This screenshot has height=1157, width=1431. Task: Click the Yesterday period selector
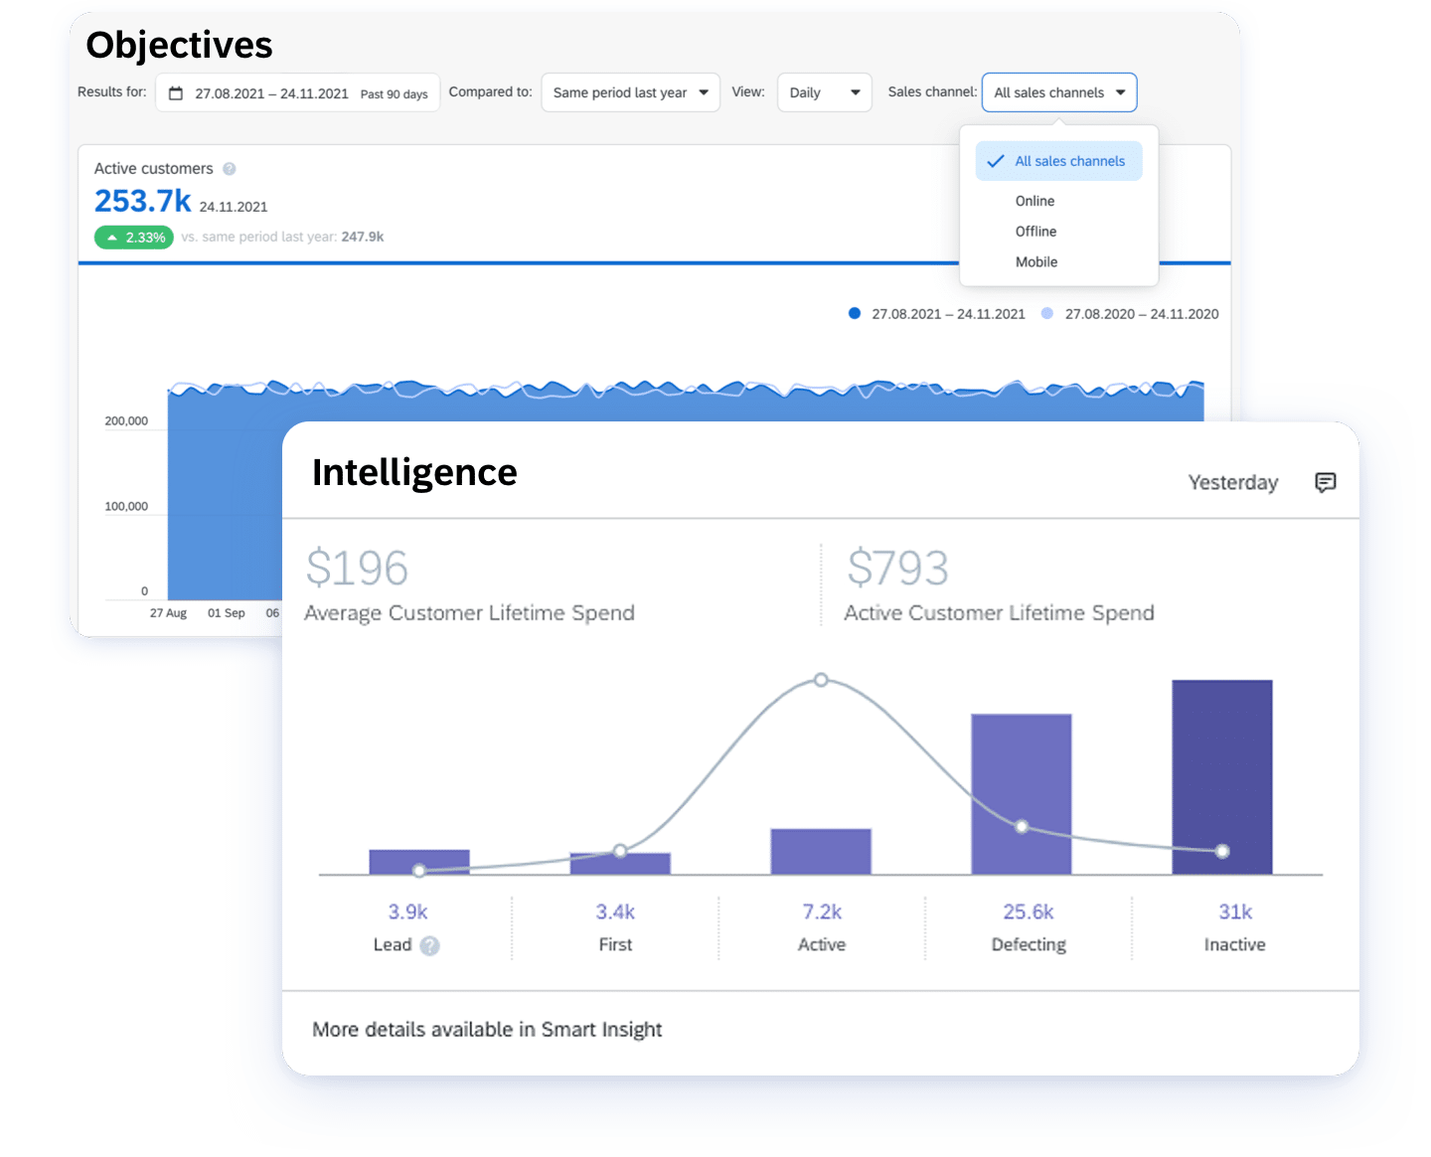click(x=1232, y=482)
